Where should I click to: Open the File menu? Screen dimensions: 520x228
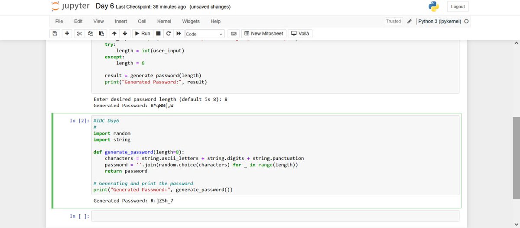coord(59,21)
